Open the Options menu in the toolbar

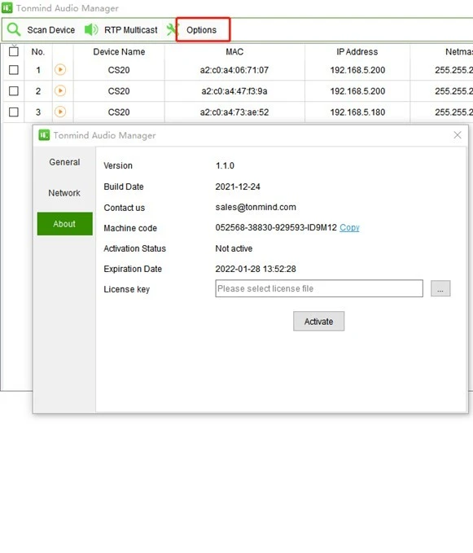point(202,30)
